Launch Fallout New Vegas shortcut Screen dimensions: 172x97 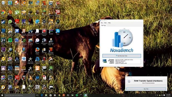click(51, 40)
